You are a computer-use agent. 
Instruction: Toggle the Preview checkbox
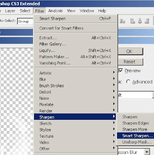point(121,71)
